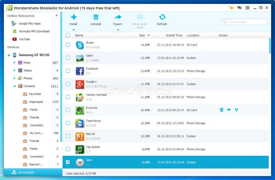Viewport: 275px width, 180px height.
Task: Click the Facebook app icon
Action: point(80,71)
